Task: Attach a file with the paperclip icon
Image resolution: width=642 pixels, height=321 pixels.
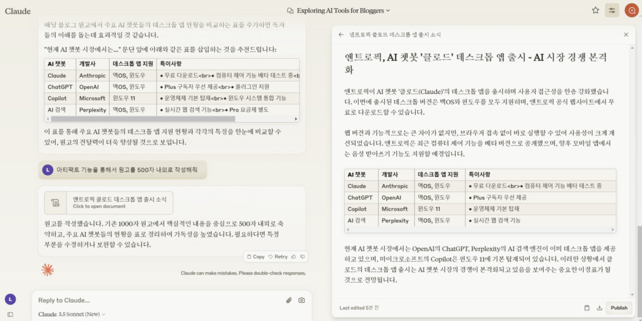Action: click(289, 300)
